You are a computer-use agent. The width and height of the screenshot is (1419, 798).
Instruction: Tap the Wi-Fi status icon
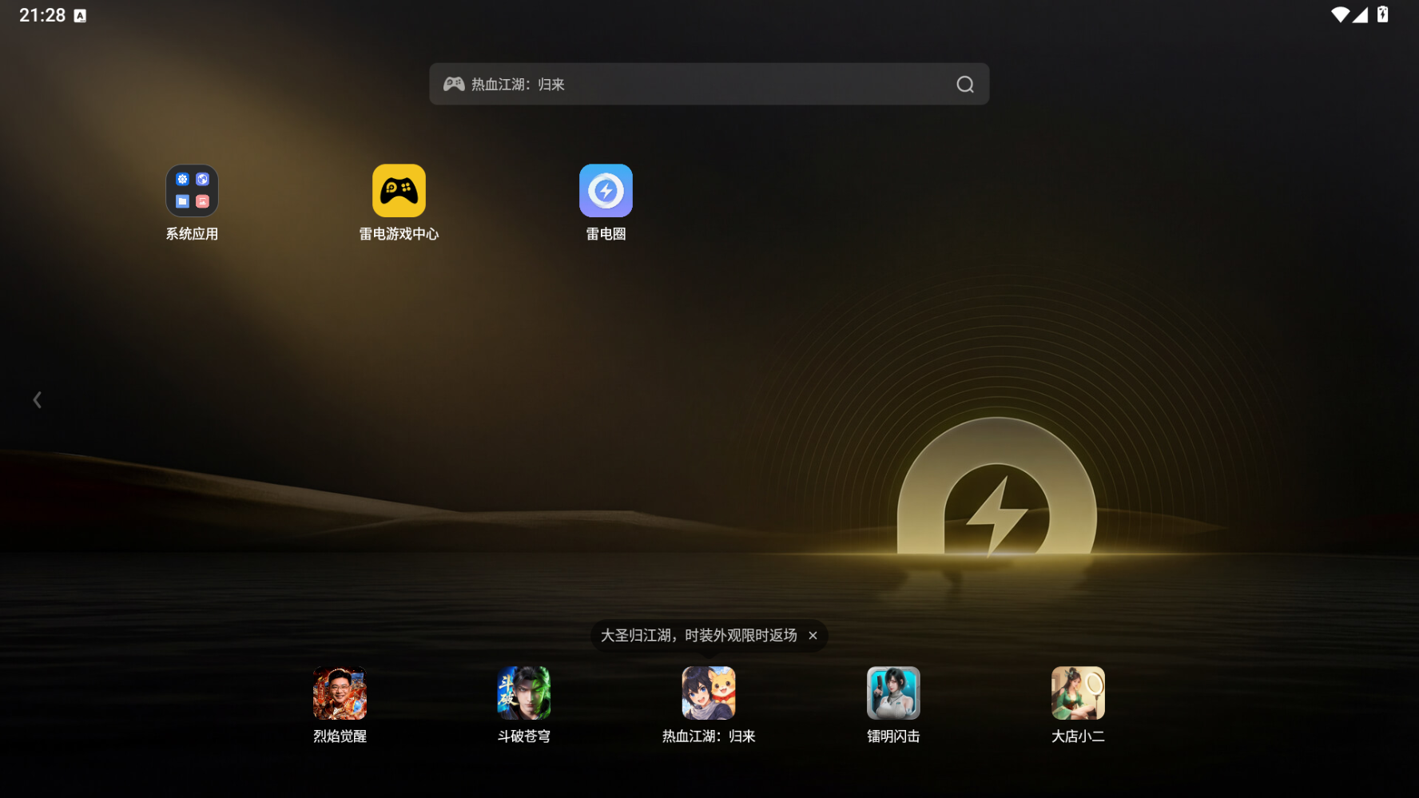(1340, 15)
